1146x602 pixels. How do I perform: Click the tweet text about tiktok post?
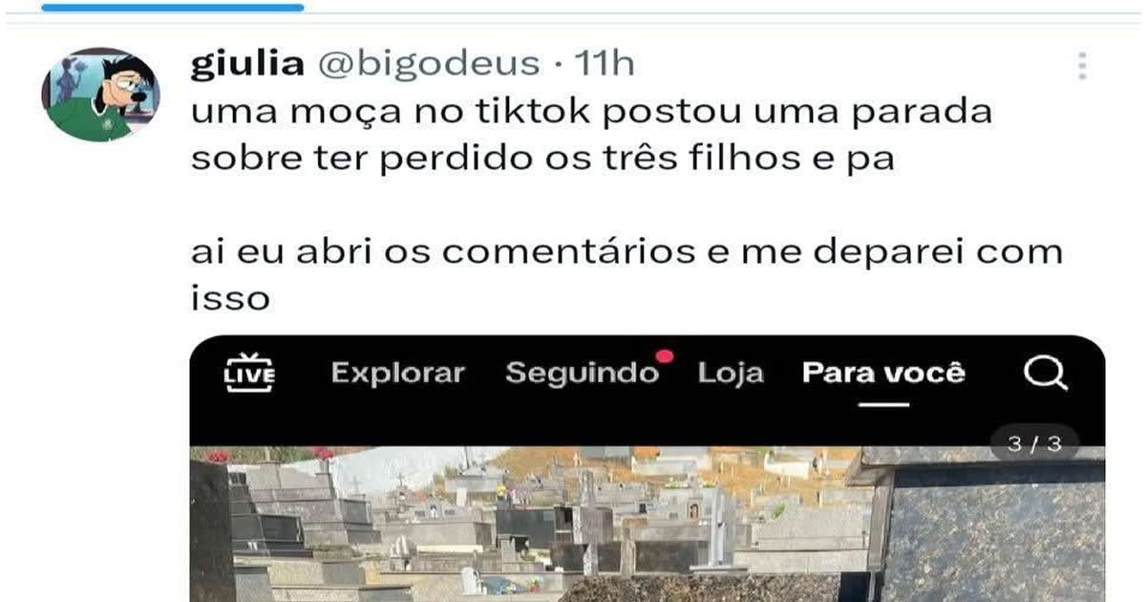coord(592,135)
